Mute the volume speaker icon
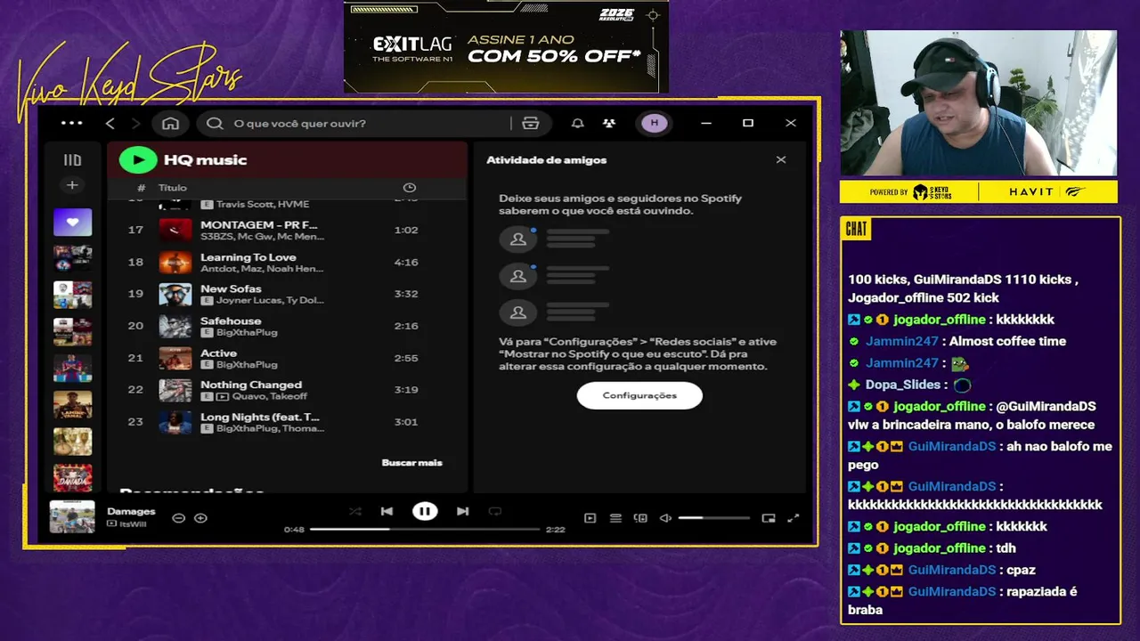Image resolution: width=1140 pixels, height=641 pixels. point(665,518)
